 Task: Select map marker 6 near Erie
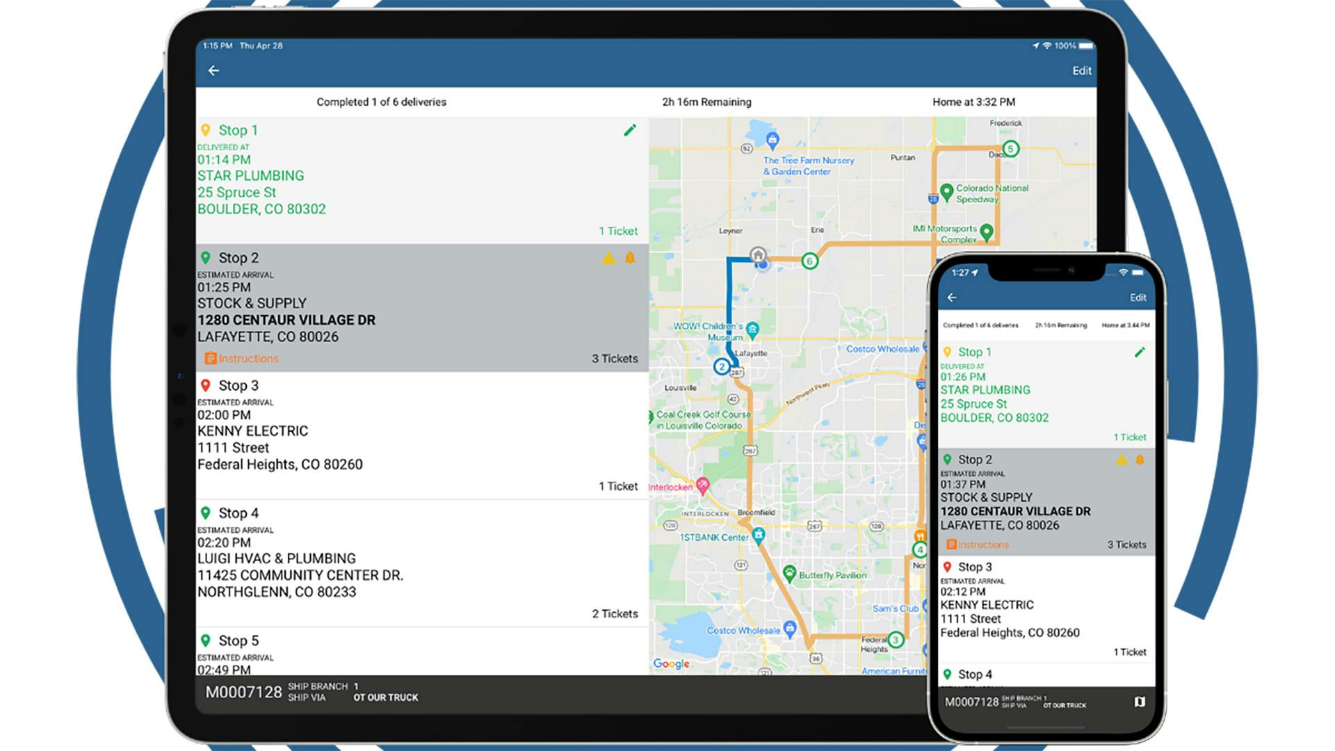point(809,261)
